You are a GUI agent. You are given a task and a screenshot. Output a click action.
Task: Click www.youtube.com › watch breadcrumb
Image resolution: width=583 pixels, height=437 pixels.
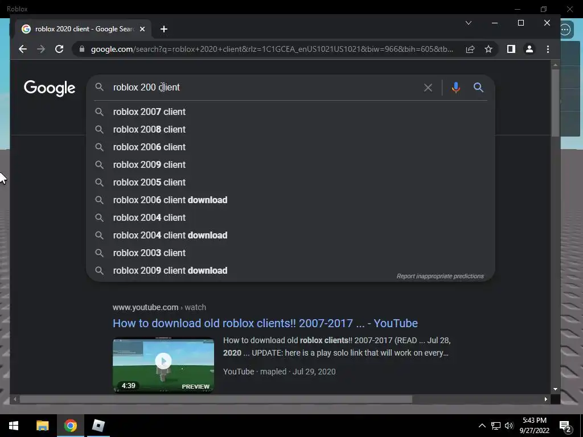point(159,307)
